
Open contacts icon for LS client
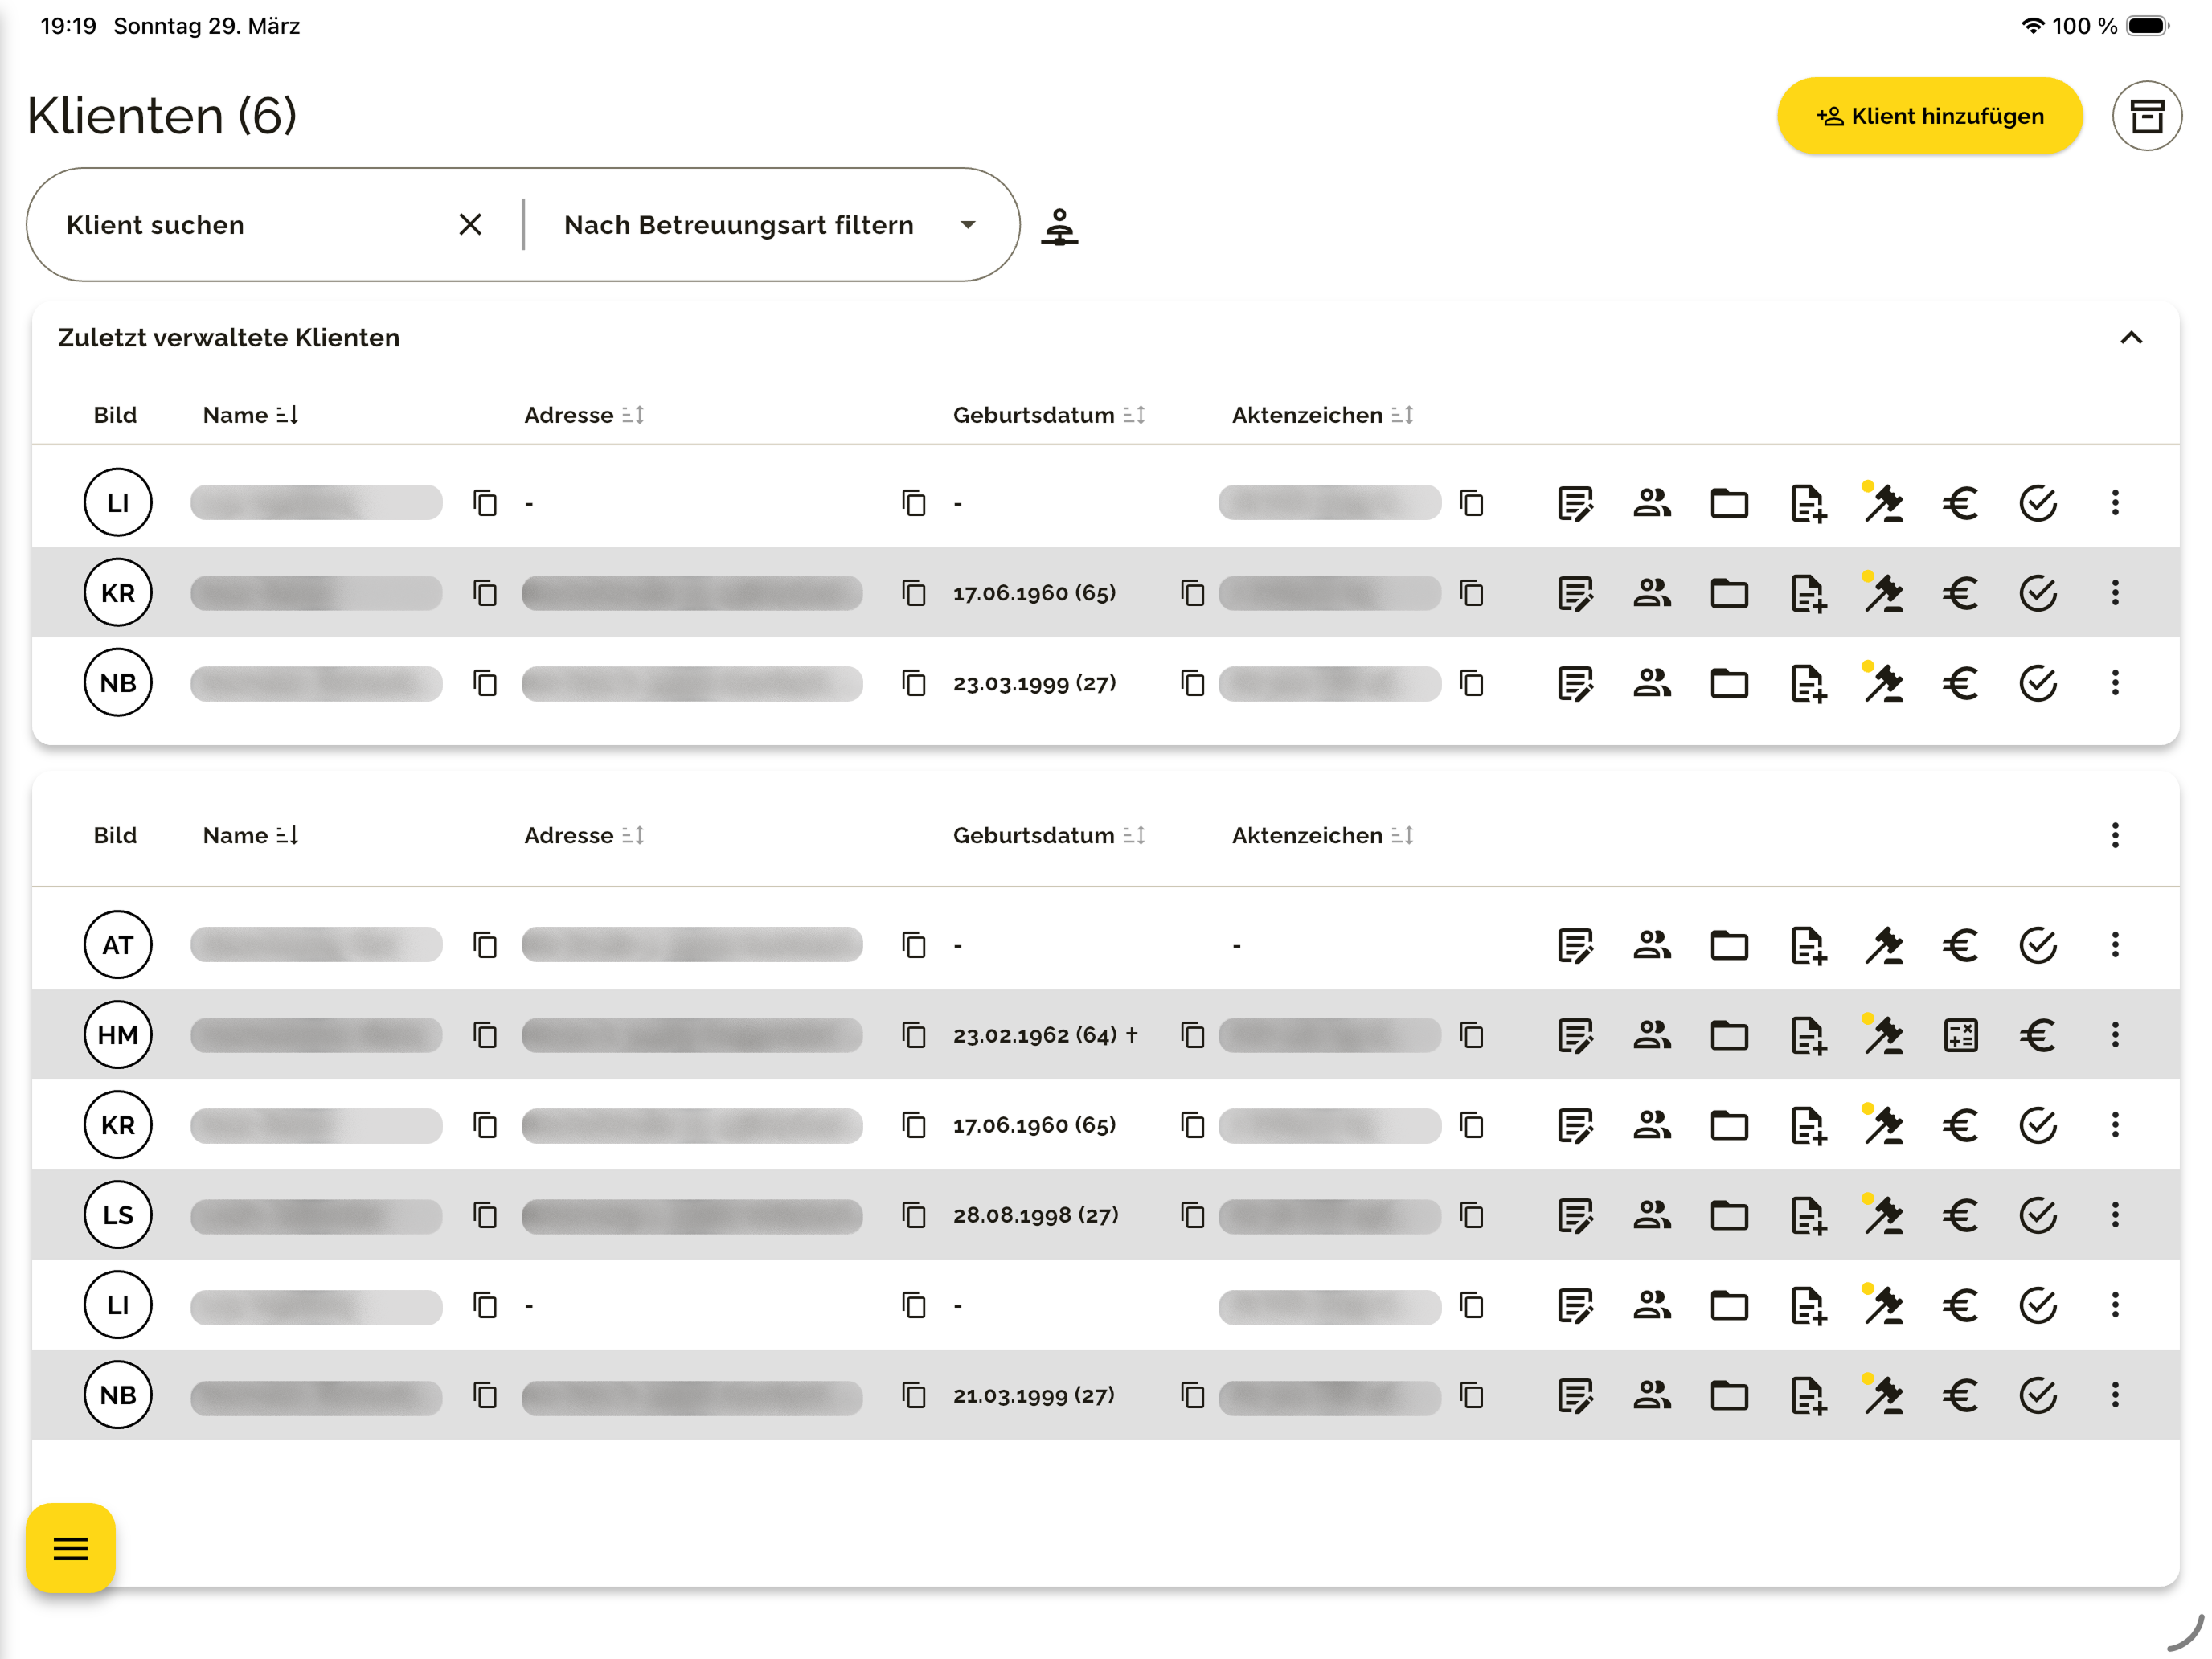pyautogui.click(x=1652, y=1215)
